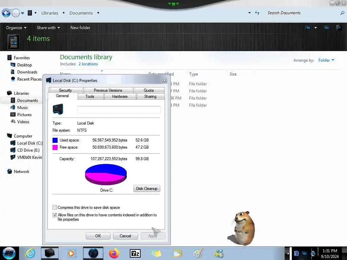Switch to the Tools tab
347x260 pixels.
[x=90, y=96]
